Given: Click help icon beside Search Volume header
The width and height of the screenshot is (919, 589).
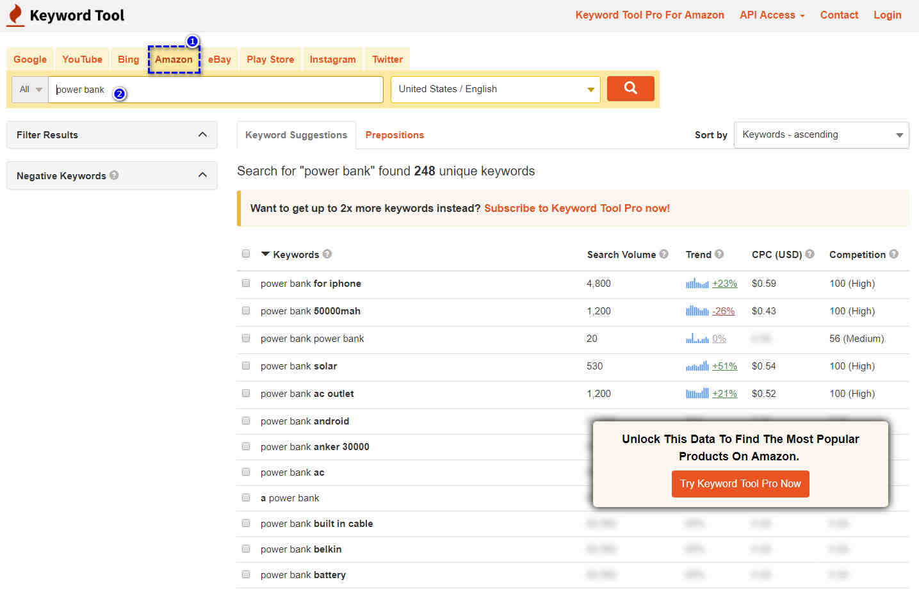Looking at the screenshot, I should [663, 254].
